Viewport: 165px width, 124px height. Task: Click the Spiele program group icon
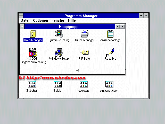tap(58, 84)
